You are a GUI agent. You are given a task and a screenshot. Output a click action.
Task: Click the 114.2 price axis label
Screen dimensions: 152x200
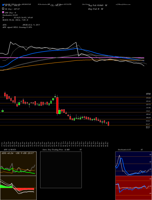[x=148, y=111]
